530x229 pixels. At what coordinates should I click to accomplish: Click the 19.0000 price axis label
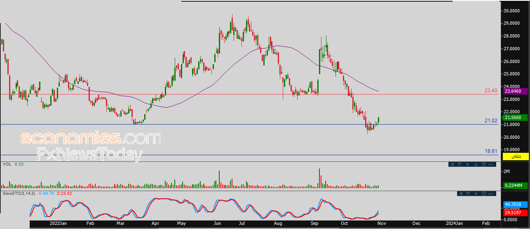(x=511, y=150)
